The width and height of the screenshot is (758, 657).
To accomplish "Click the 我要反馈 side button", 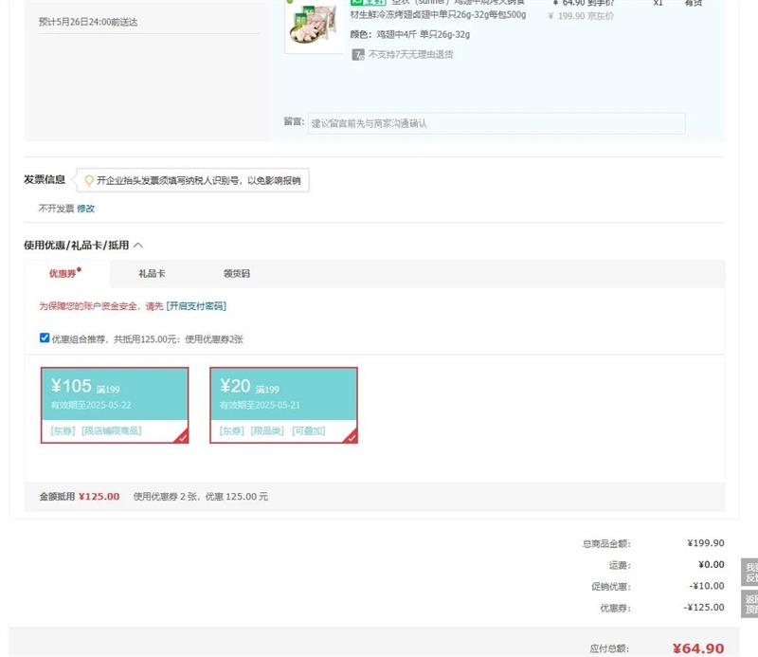I will [749, 573].
